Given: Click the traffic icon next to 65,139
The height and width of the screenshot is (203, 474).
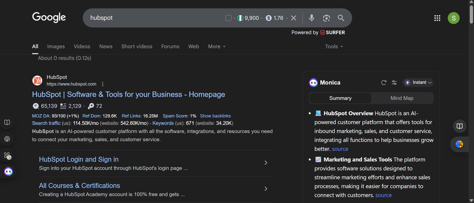Looking at the screenshot, I should click(36, 106).
